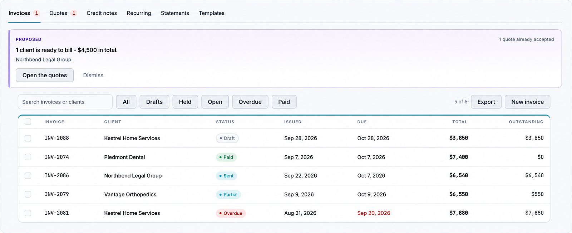572x233 pixels.
Task: Check the box for INV-2074
Action: pos(28,157)
